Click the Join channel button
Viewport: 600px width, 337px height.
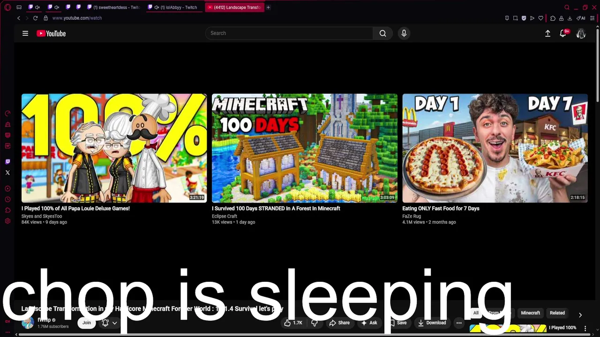[x=87, y=322]
